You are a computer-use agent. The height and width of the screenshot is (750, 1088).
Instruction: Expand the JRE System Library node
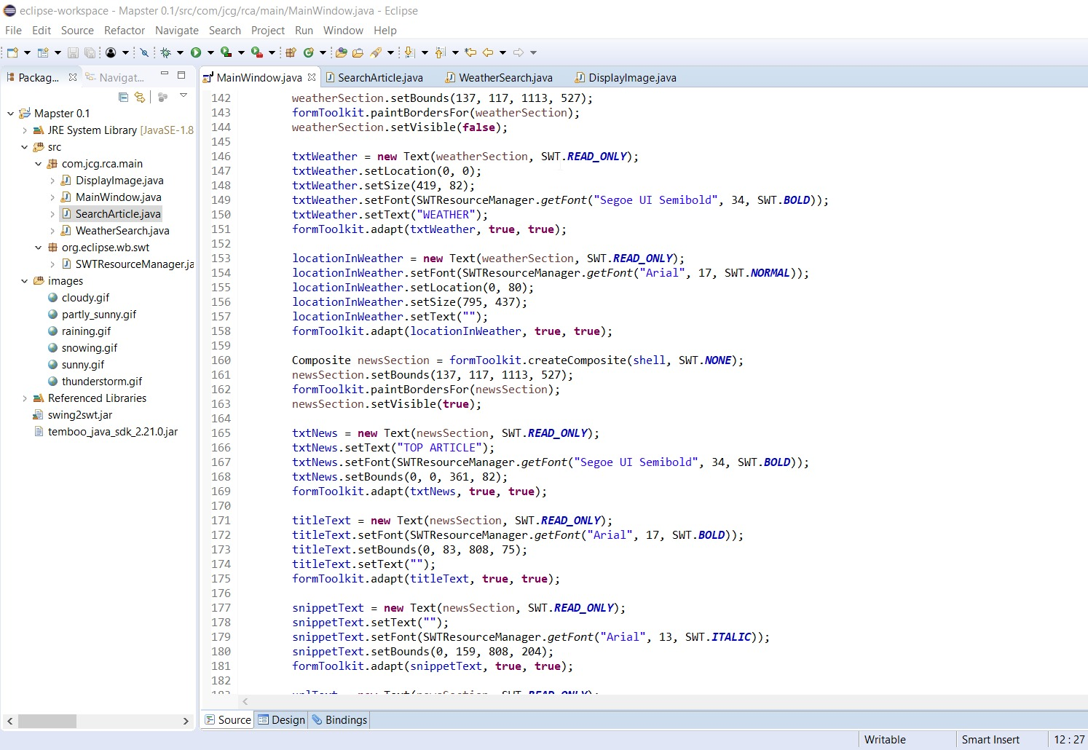(x=24, y=130)
